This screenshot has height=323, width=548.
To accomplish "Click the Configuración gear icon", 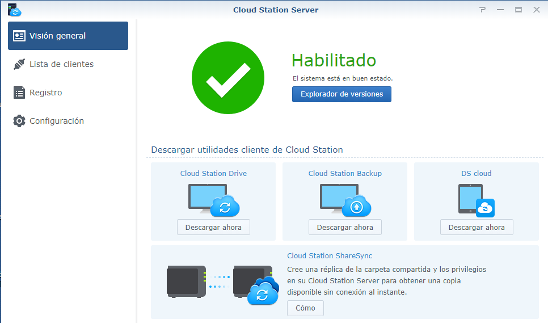I will tap(19, 121).
